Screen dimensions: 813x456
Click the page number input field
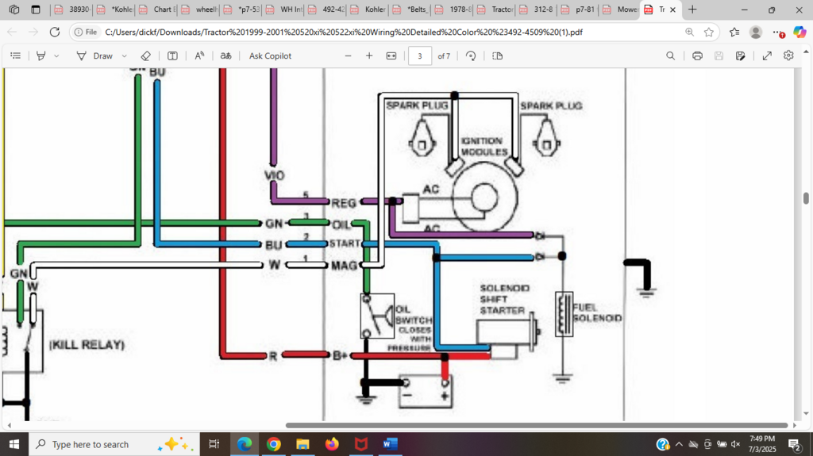[420, 56]
